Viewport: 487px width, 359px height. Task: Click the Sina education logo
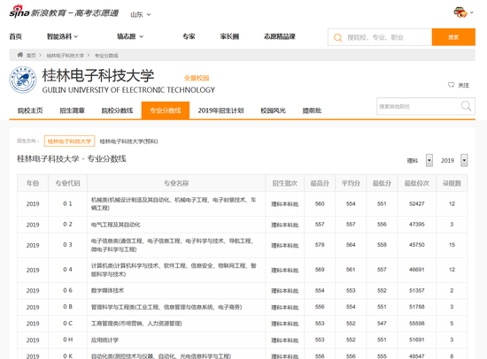click(x=65, y=11)
